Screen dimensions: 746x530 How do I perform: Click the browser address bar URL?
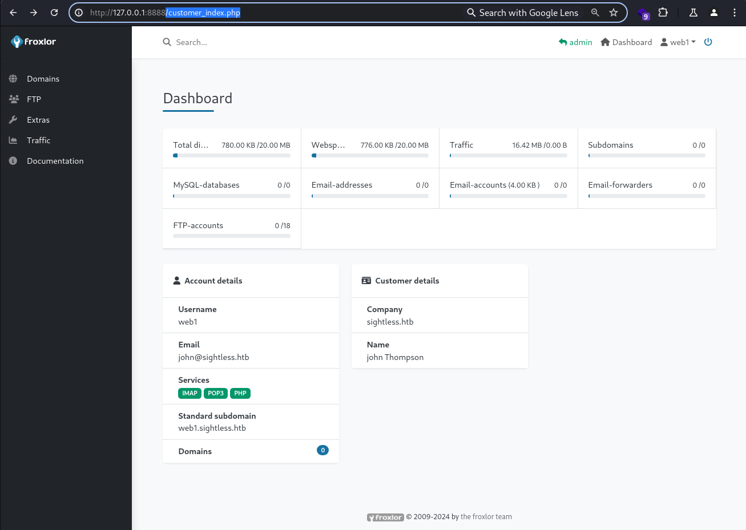click(x=165, y=13)
